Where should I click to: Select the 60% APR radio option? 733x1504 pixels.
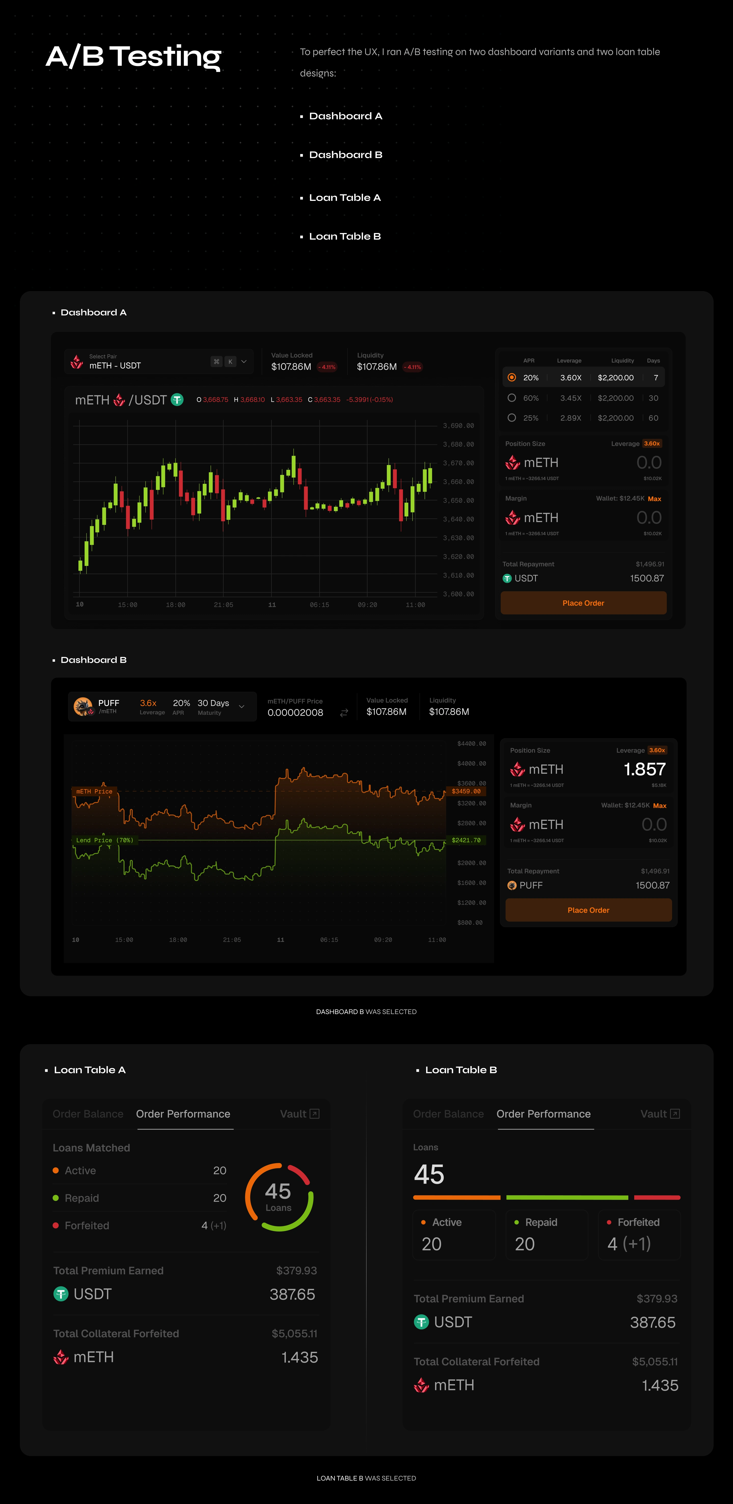[x=511, y=398]
